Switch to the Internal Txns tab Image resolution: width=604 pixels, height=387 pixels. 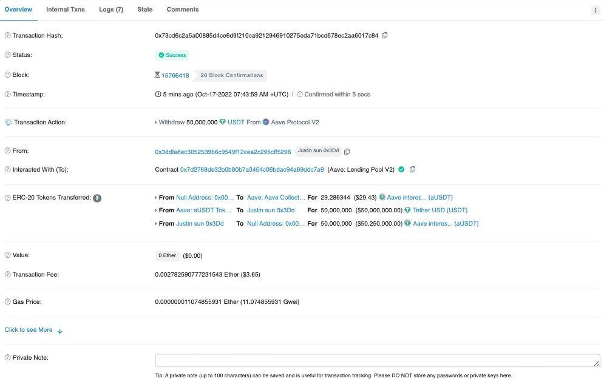[65, 9]
